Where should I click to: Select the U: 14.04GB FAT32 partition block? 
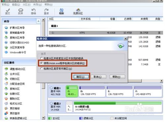117,106
